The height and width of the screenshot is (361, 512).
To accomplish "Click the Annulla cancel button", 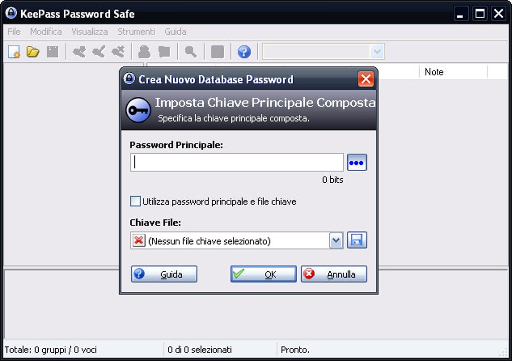I will 334,274.
